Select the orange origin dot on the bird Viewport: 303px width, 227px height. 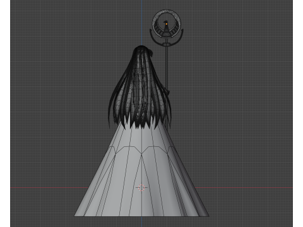(x=166, y=24)
